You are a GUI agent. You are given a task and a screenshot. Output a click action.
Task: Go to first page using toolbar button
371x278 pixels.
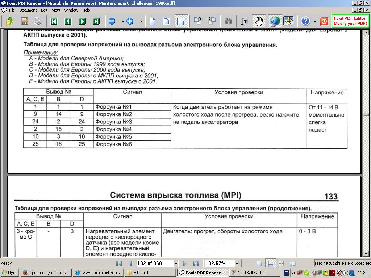pos(54,21)
